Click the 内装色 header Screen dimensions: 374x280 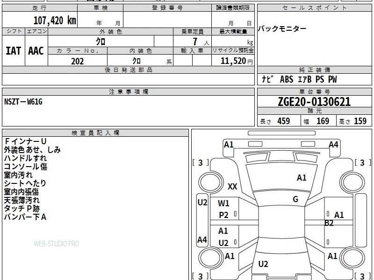click(140, 51)
